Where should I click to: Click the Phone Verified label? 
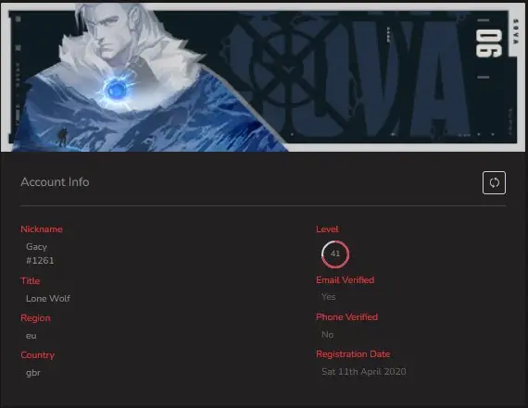click(346, 316)
